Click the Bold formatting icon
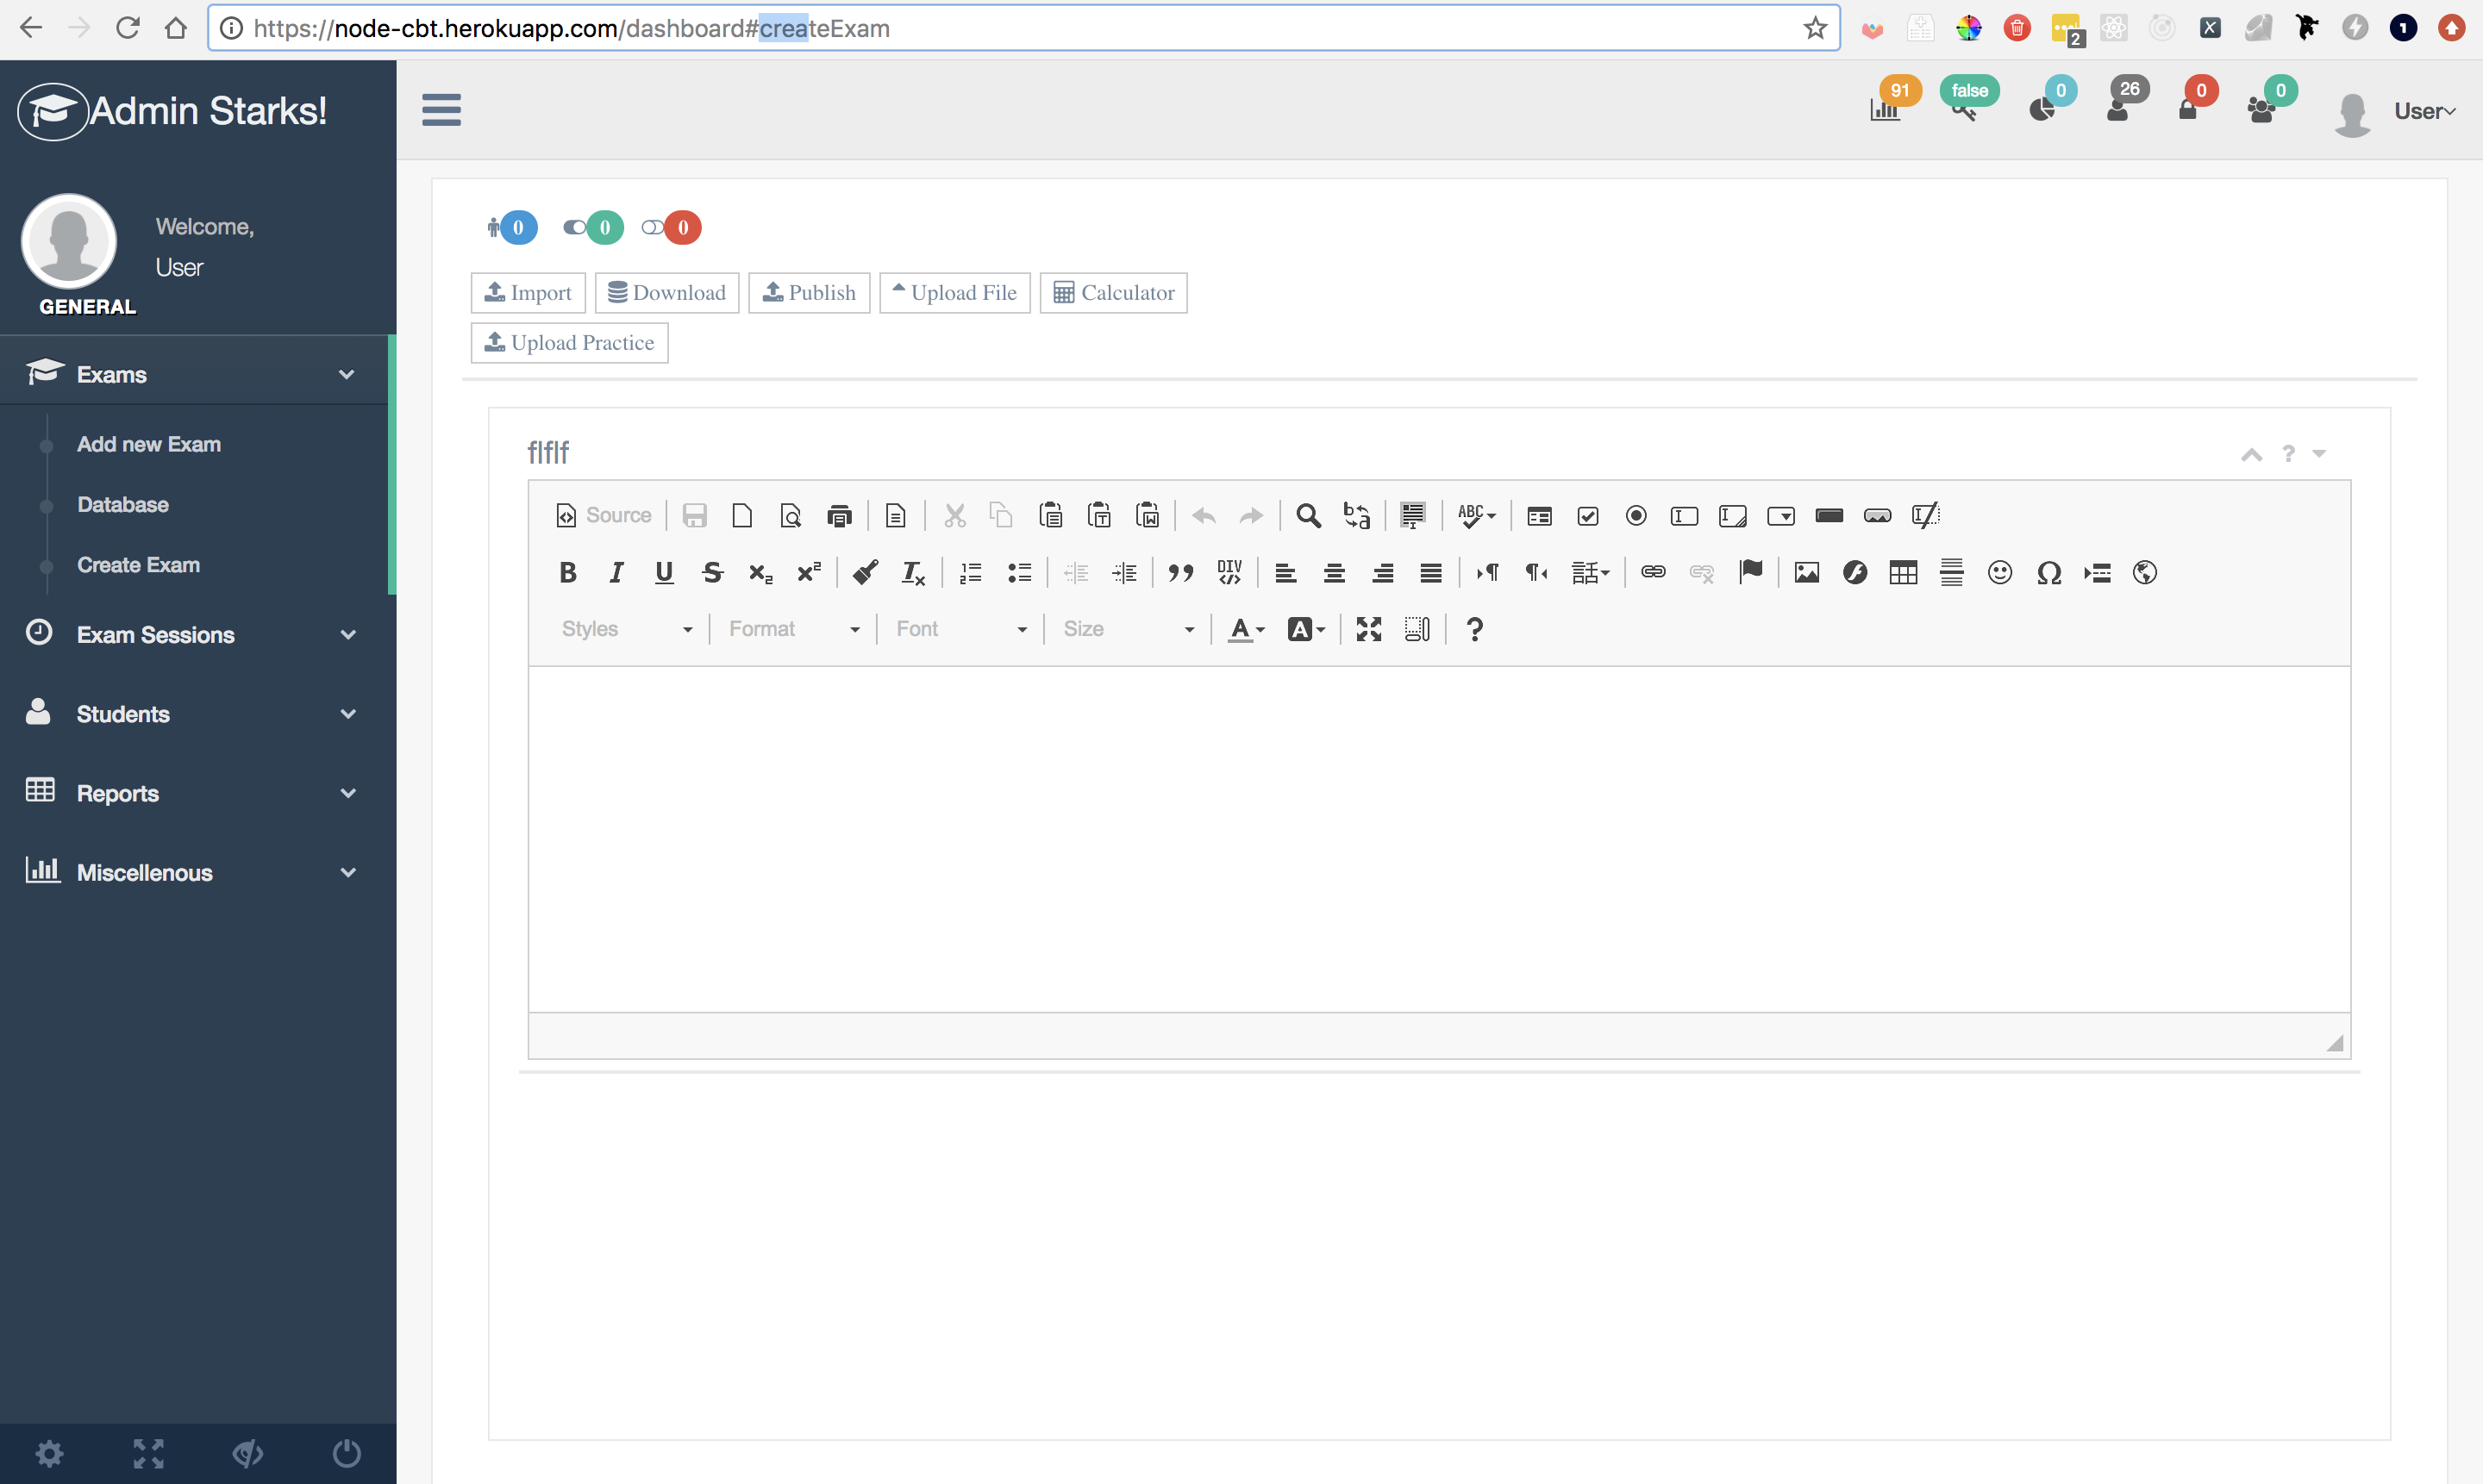The width and height of the screenshot is (2483, 1484). [567, 571]
